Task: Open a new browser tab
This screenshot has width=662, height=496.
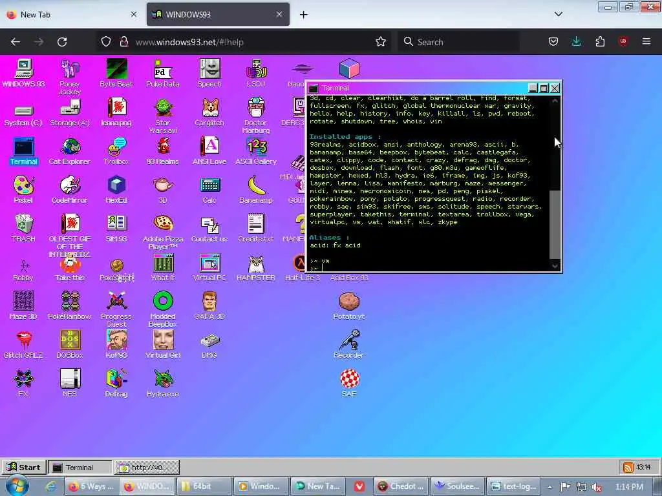Action: click(304, 14)
